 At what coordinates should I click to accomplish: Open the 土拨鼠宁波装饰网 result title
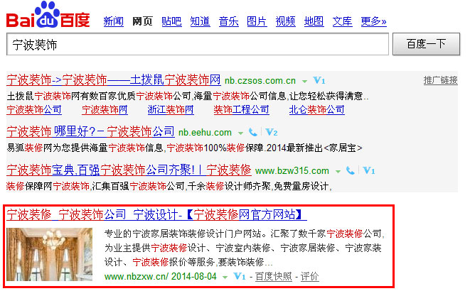pyautogui.click(x=114, y=80)
